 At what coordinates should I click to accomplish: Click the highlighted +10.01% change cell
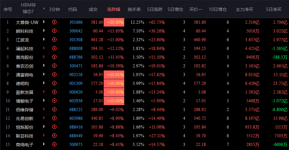tap(114, 75)
